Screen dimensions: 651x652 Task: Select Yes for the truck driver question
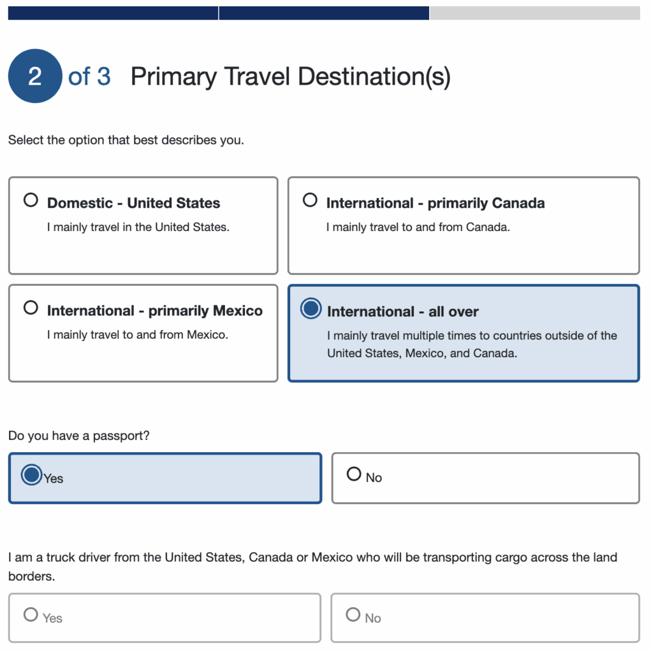click(x=31, y=614)
